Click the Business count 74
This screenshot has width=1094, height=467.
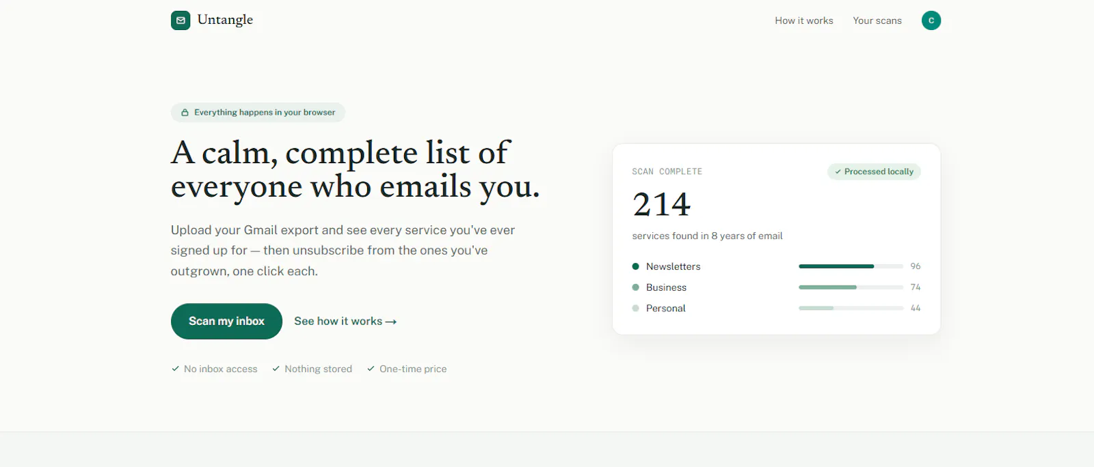pos(916,287)
